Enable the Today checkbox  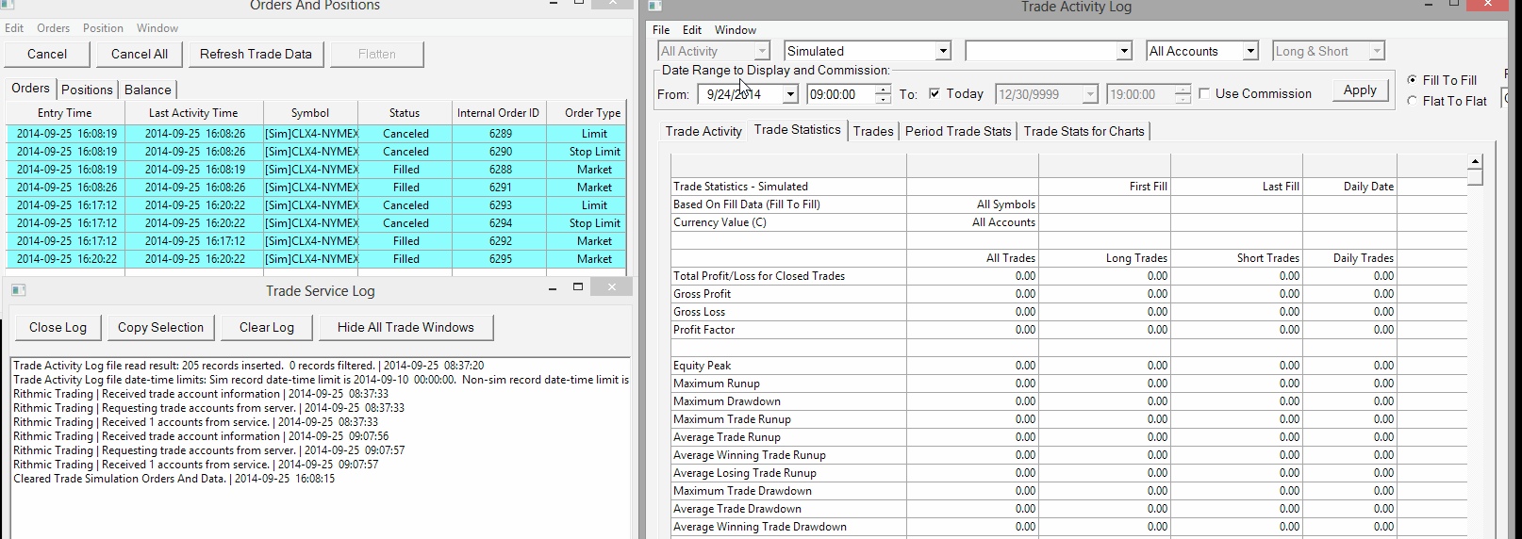[935, 93]
